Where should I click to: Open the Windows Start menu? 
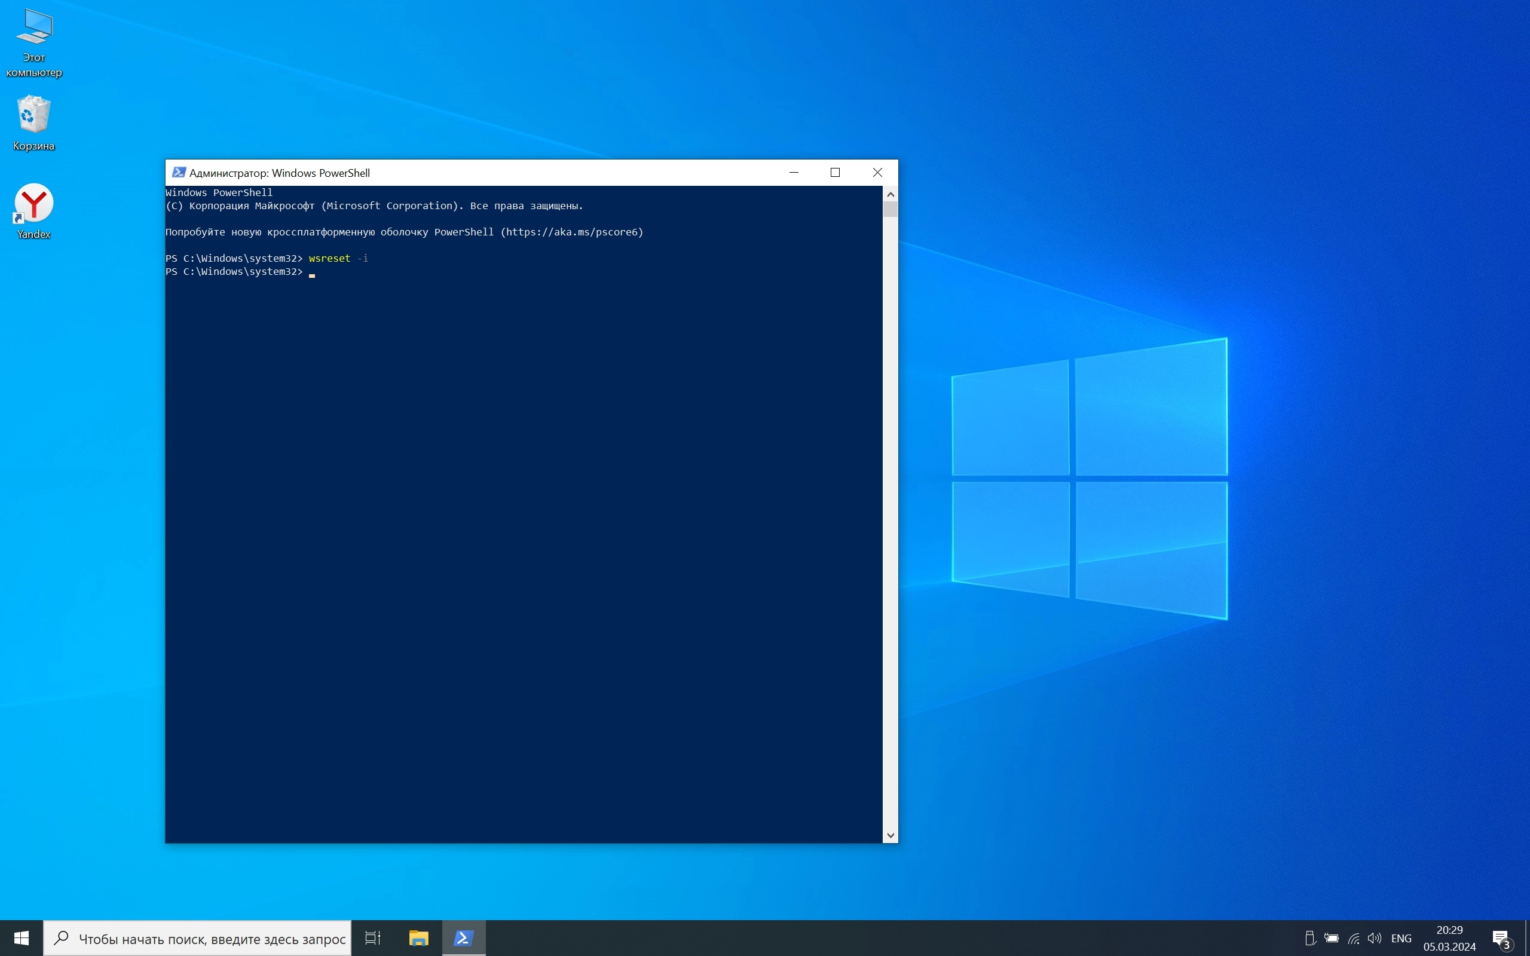pyautogui.click(x=21, y=938)
